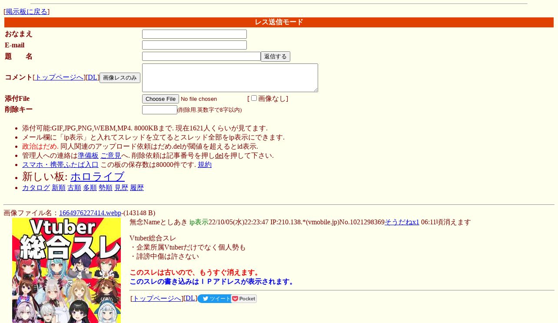Click the Twitter ツイート button
This screenshot has height=323, width=558.
point(214,299)
